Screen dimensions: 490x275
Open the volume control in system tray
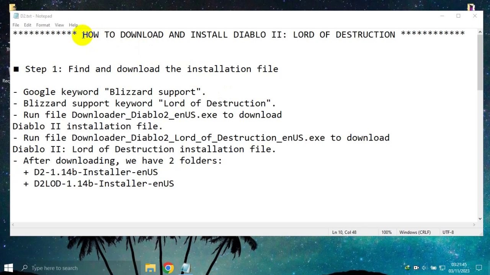pos(425,268)
